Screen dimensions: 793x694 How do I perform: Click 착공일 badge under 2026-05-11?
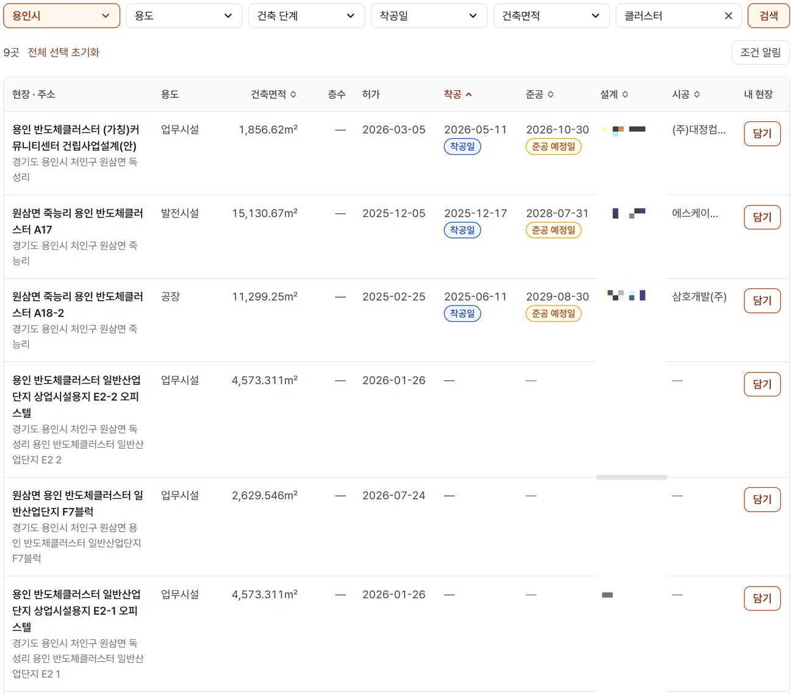coord(462,146)
